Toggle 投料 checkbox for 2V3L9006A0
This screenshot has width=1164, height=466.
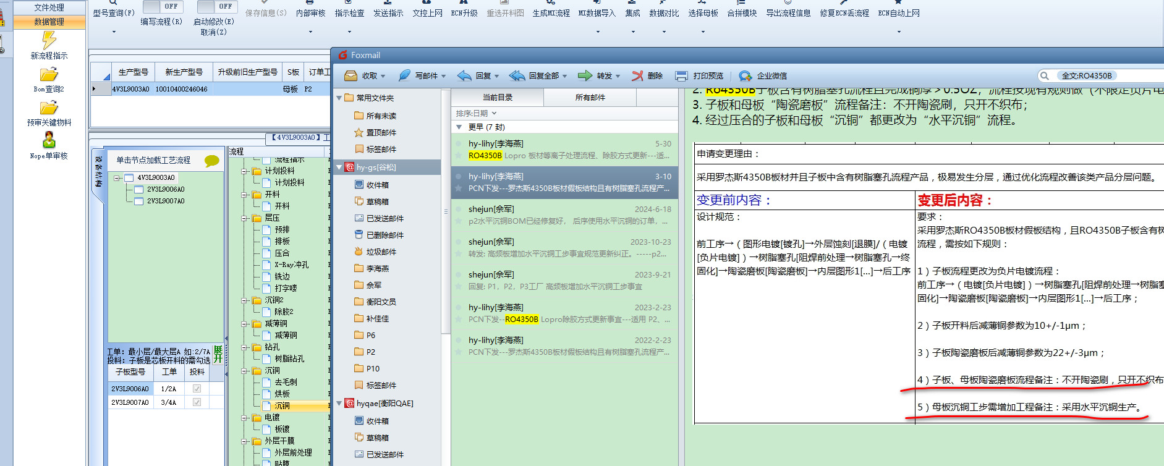197,389
